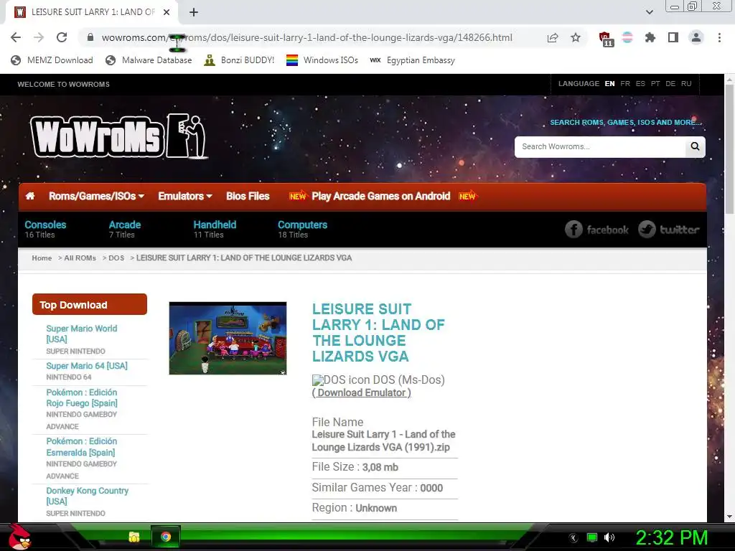Close the Leisure Suit Larry tab
The image size is (735, 551).
pos(167,12)
